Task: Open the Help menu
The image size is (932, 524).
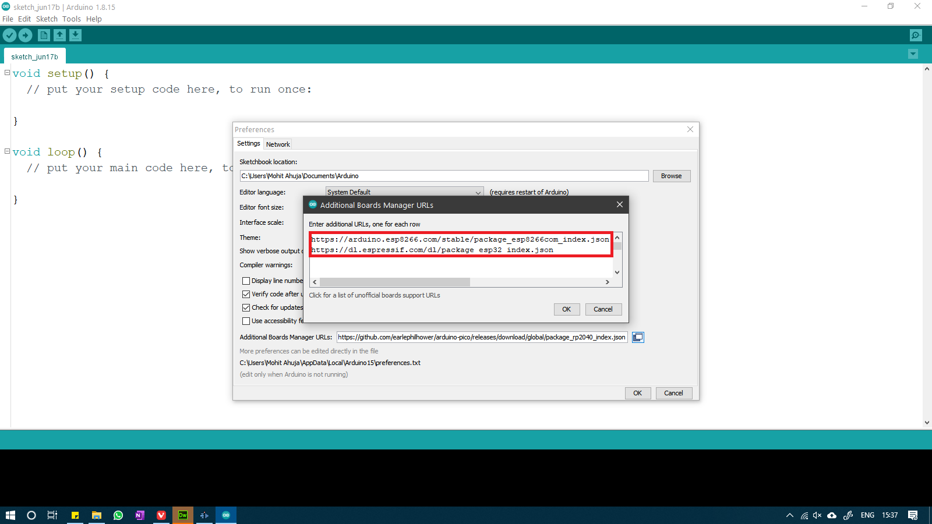Action: click(94, 19)
